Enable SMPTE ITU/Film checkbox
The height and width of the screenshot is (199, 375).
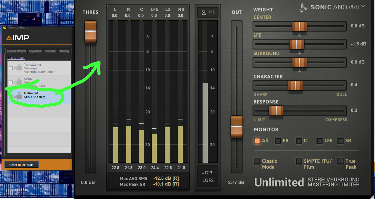pos(299,161)
